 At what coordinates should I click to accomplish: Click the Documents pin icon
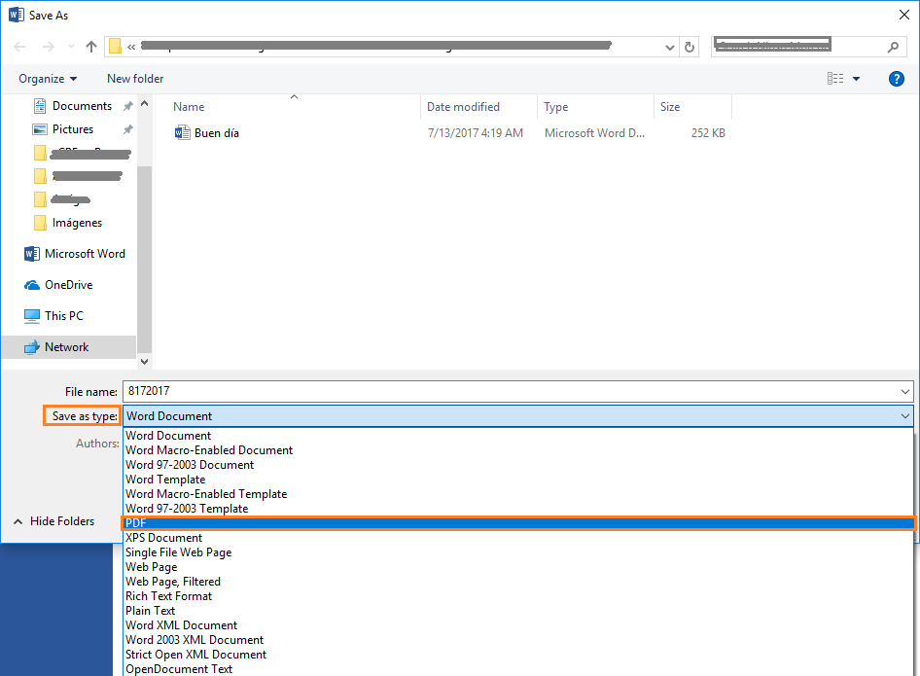127,106
